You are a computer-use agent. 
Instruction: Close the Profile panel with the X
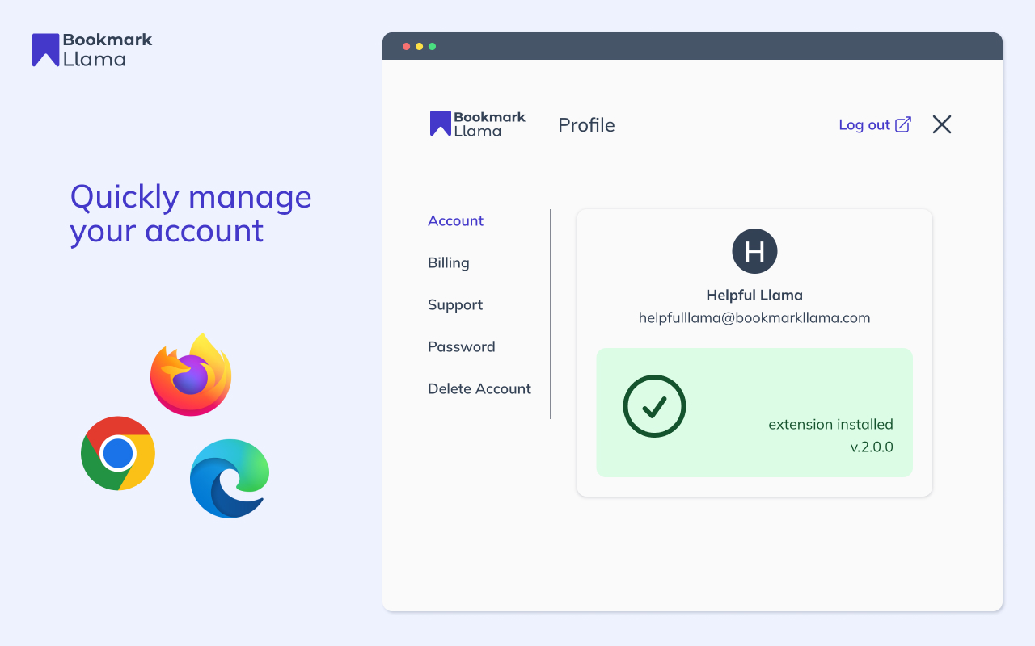pos(942,124)
